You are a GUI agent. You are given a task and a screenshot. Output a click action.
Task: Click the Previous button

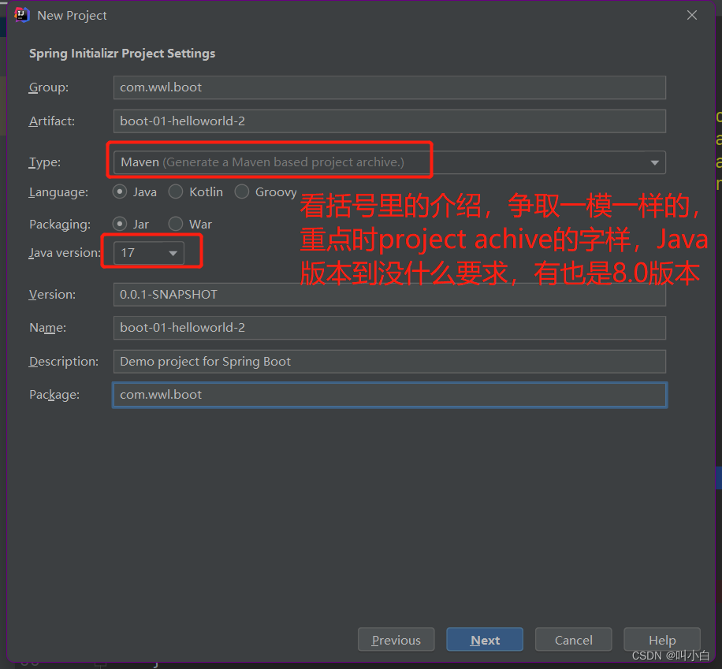[x=396, y=639]
